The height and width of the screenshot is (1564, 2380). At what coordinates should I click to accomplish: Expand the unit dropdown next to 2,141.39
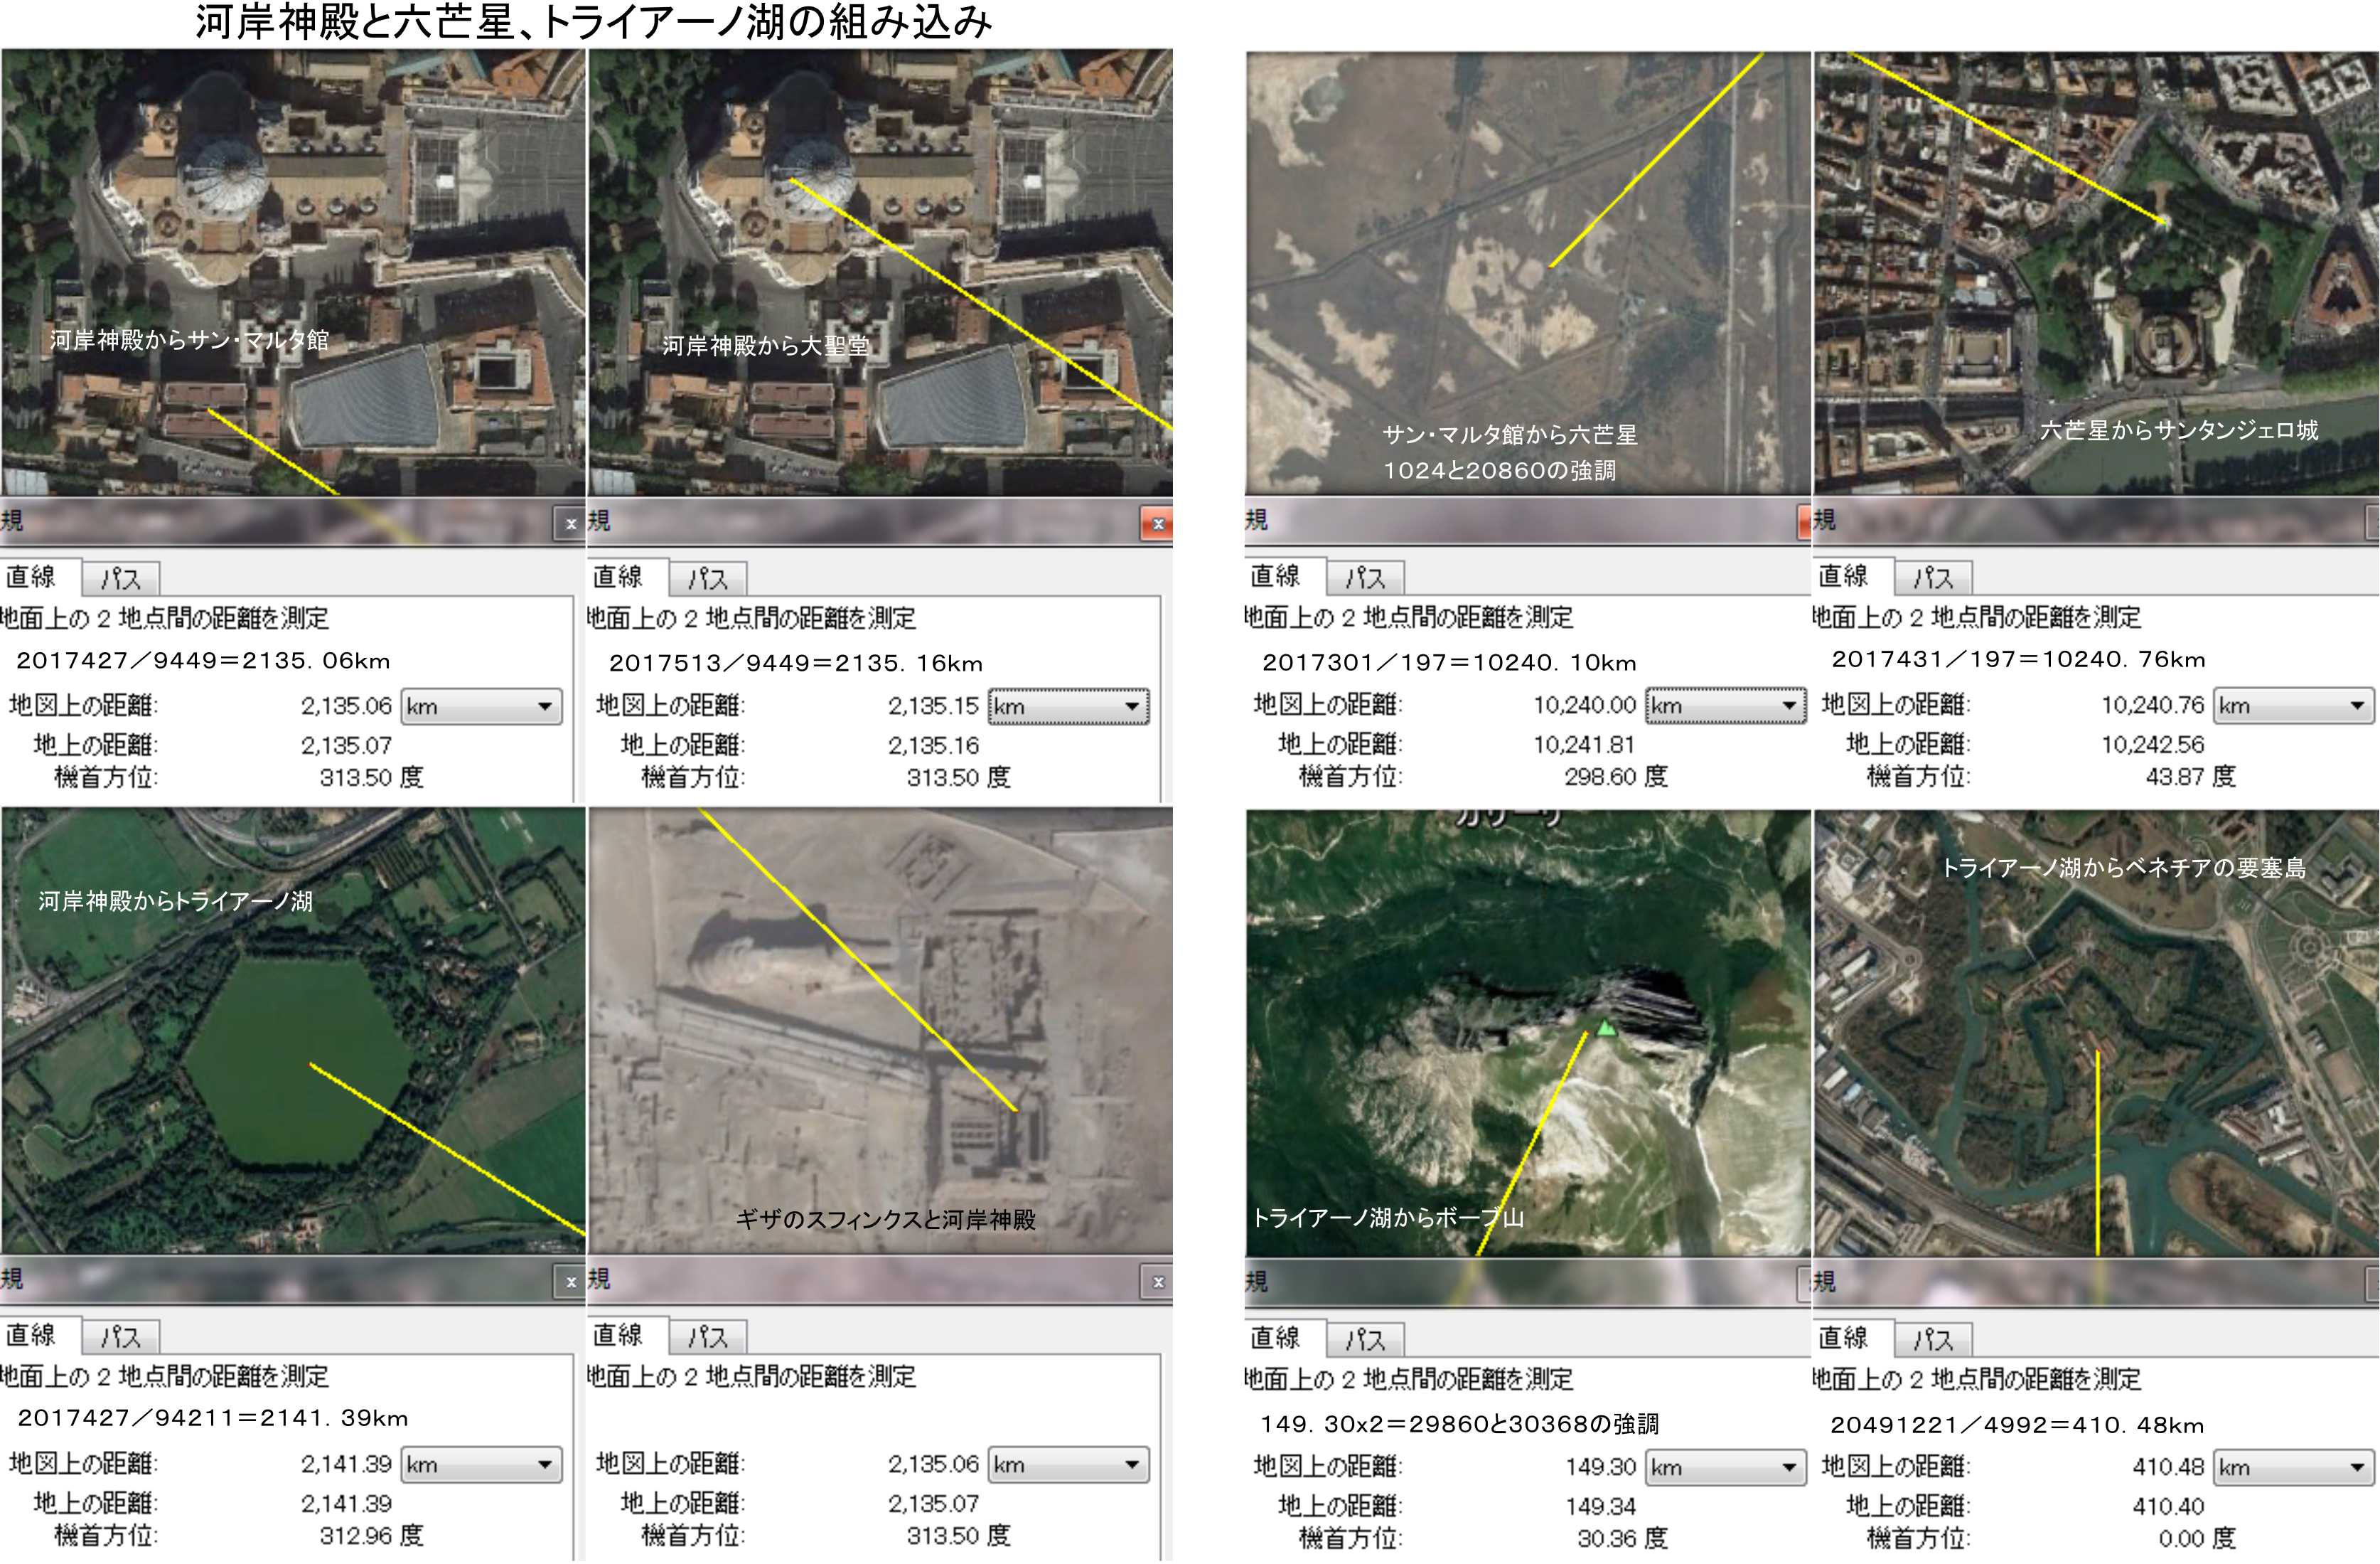point(481,1465)
